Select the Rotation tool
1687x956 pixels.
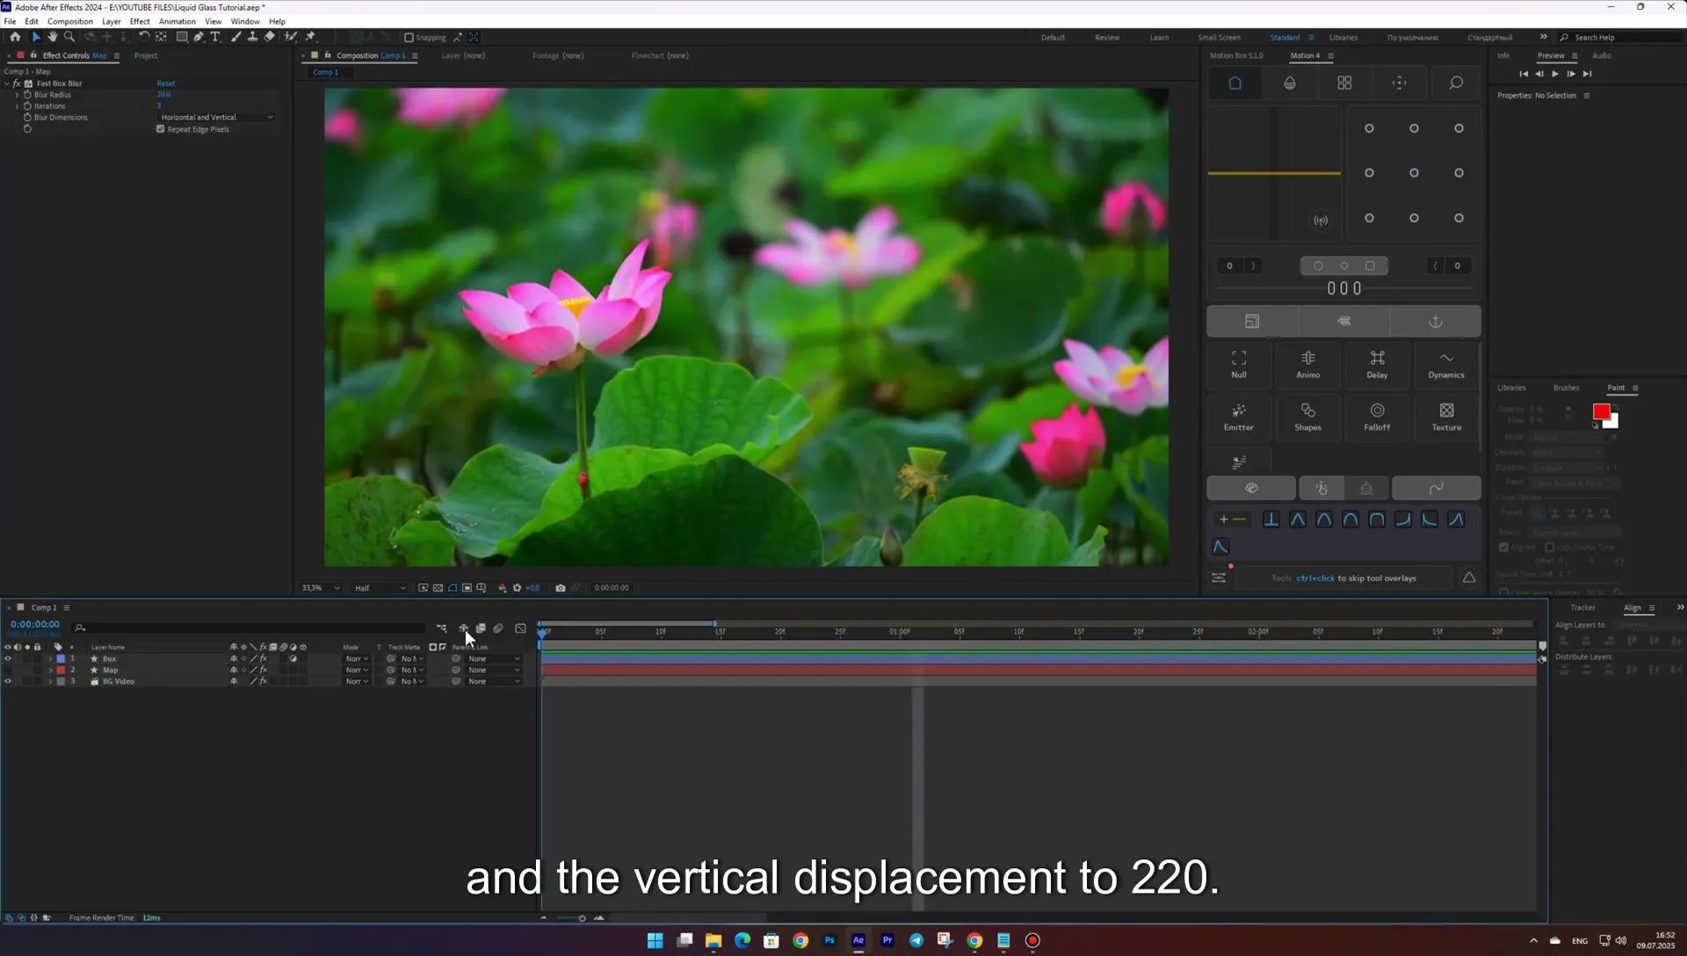coord(144,37)
